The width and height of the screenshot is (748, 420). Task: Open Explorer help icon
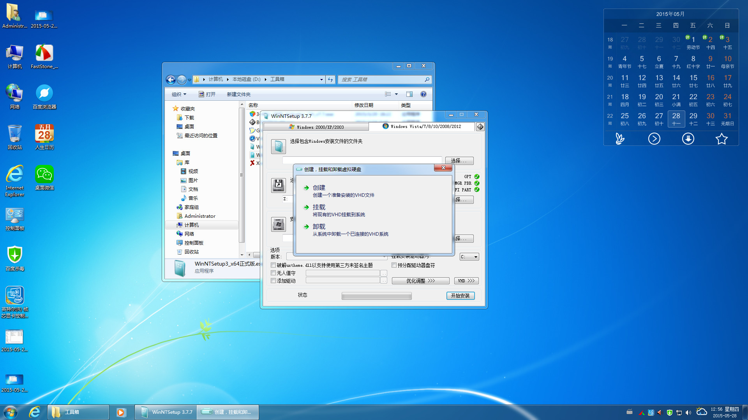coord(423,94)
